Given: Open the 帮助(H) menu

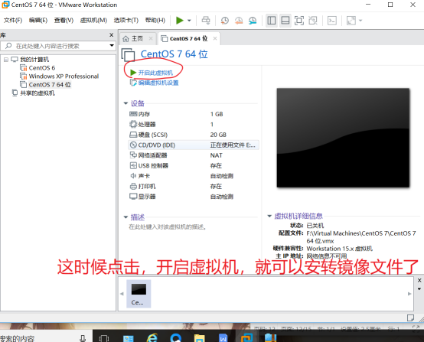Looking at the screenshot, I should (x=155, y=21).
